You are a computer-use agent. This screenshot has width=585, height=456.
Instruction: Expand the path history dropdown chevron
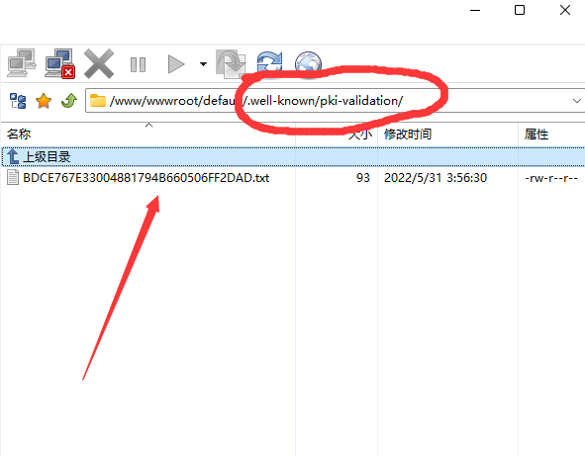click(577, 101)
